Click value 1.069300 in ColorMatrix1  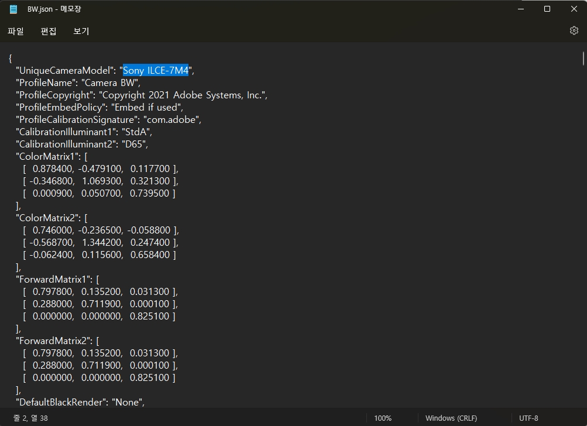101,181
